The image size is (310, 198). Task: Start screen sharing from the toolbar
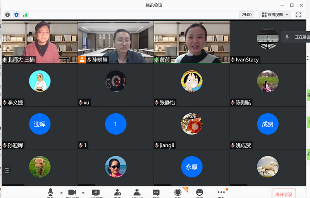pos(96,193)
